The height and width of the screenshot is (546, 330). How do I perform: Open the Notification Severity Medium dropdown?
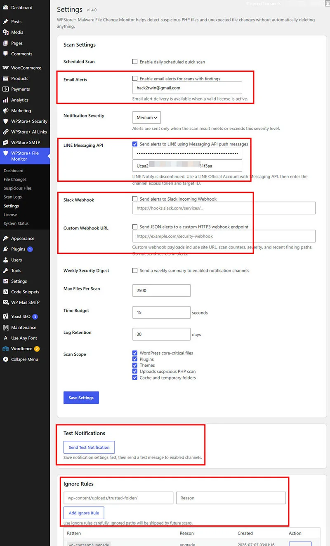pos(146,117)
